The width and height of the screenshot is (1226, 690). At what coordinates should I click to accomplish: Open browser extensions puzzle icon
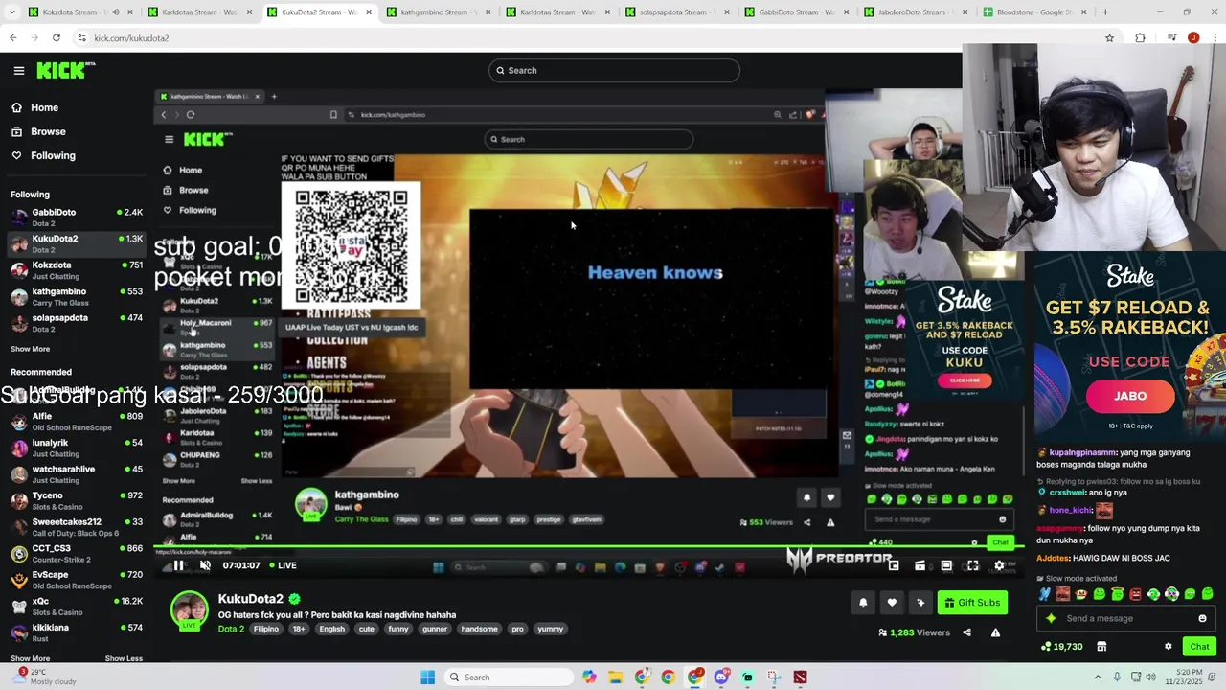click(x=1140, y=37)
